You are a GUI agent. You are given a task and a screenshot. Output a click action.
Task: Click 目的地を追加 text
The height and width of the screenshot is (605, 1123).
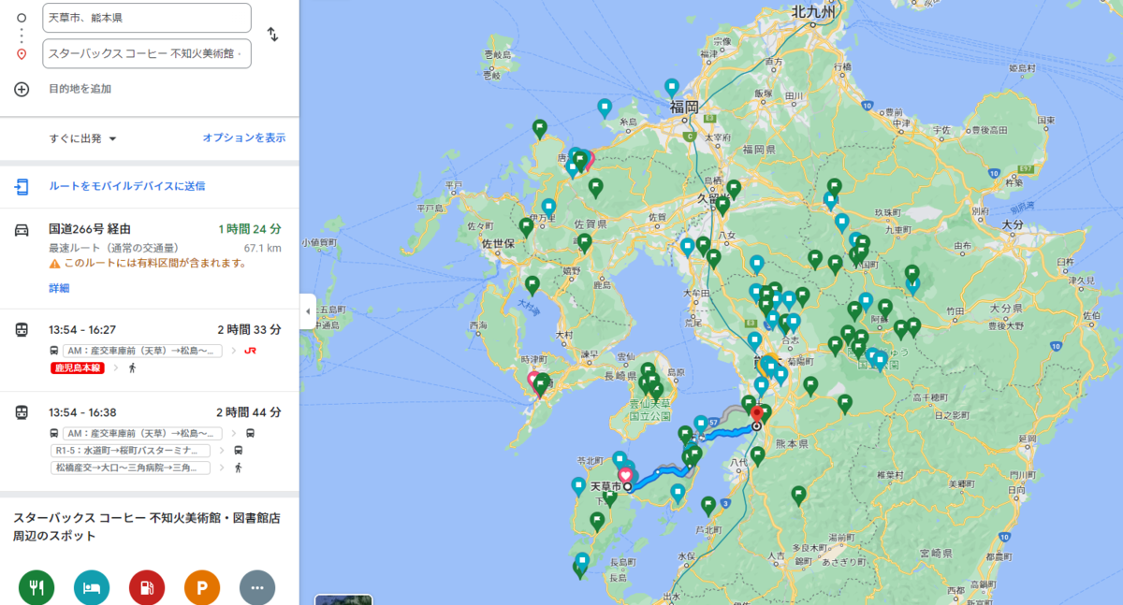tap(80, 89)
